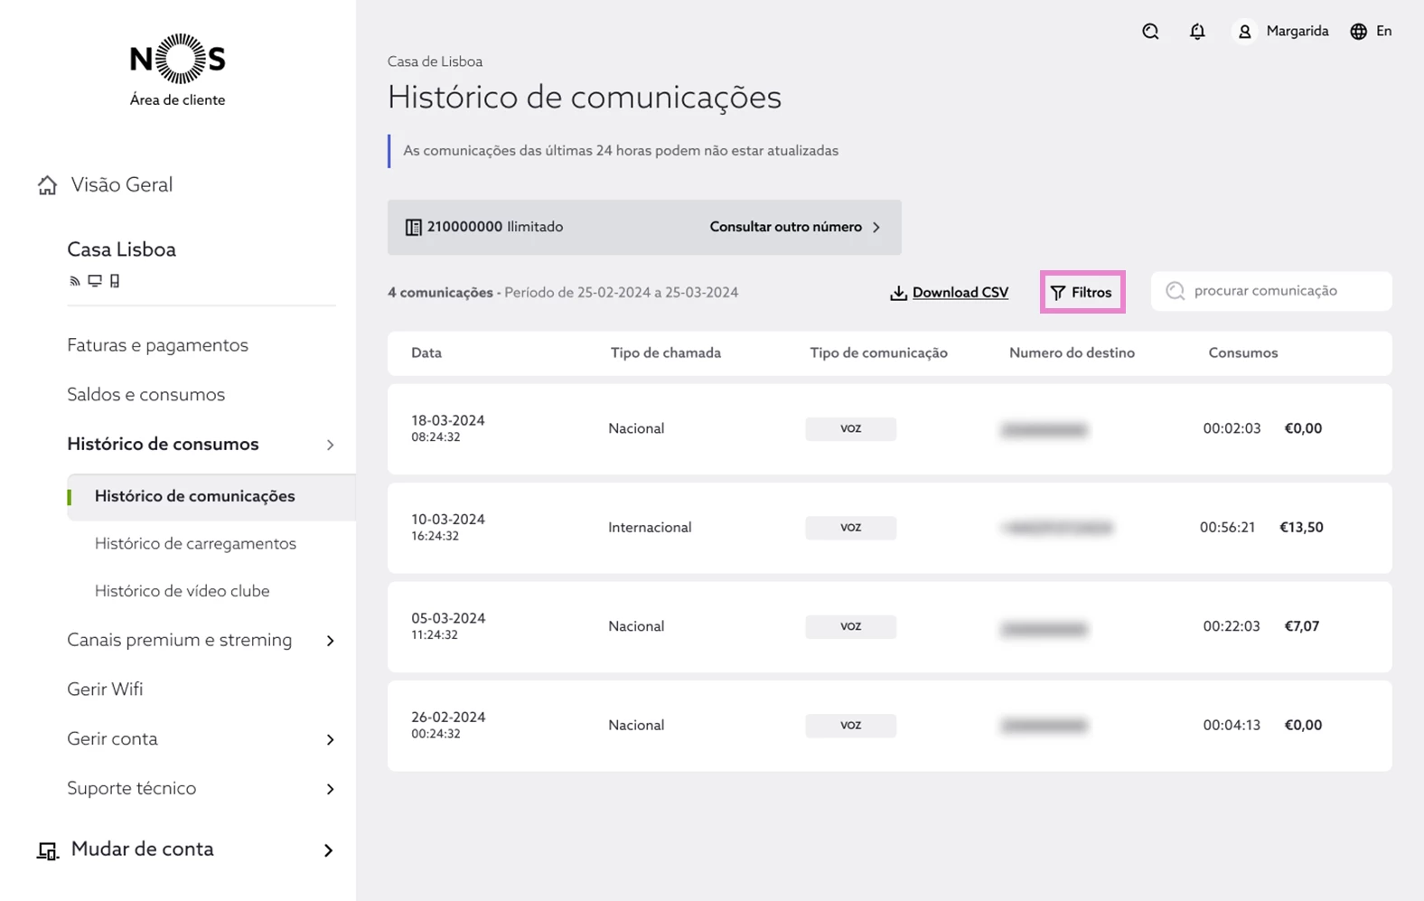This screenshot has width=1424, height=901.
Task: Click the NOS logo
Action: pyautogui.click(x=178, y=60)
